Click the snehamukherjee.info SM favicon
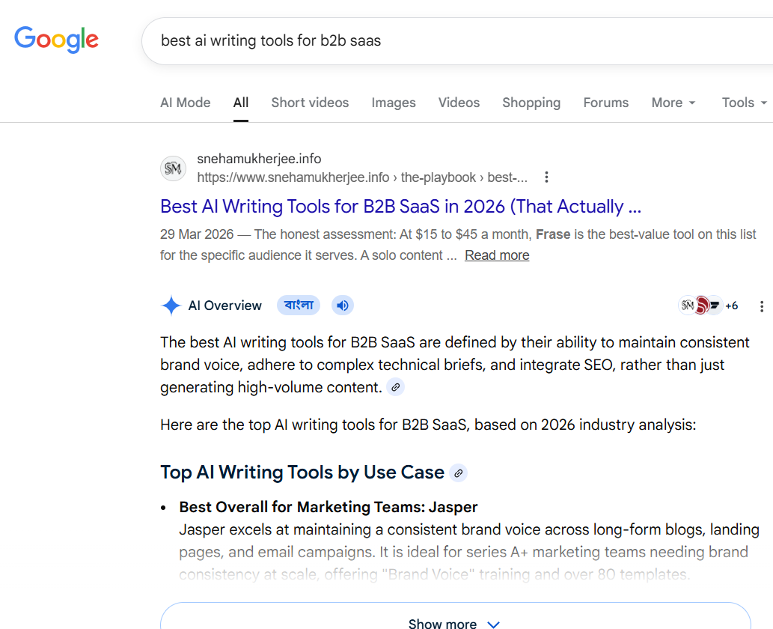This screenshot has width=773, height=629. (x=173, y=168)
